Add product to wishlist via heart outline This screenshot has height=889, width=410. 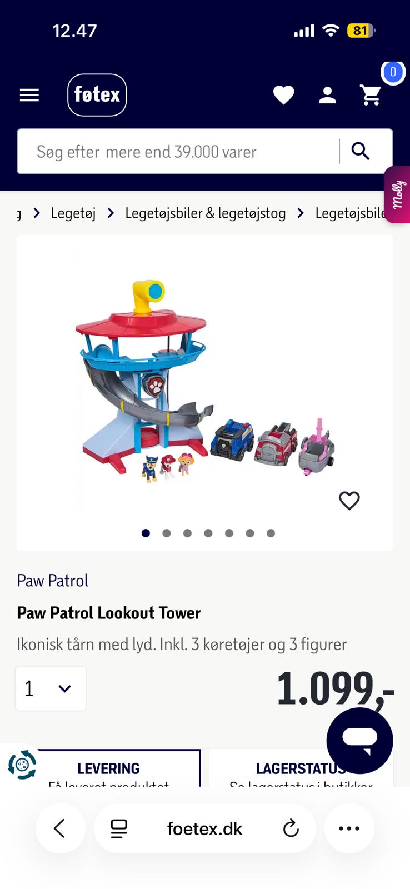pyautogui.click(x=349, y=501)
